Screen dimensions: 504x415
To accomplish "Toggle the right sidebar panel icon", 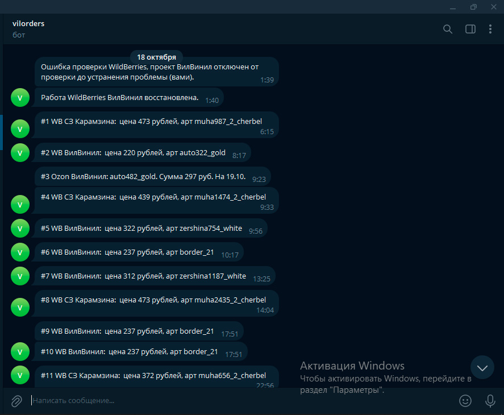I will pyautogui.click(x=470, y=29).
